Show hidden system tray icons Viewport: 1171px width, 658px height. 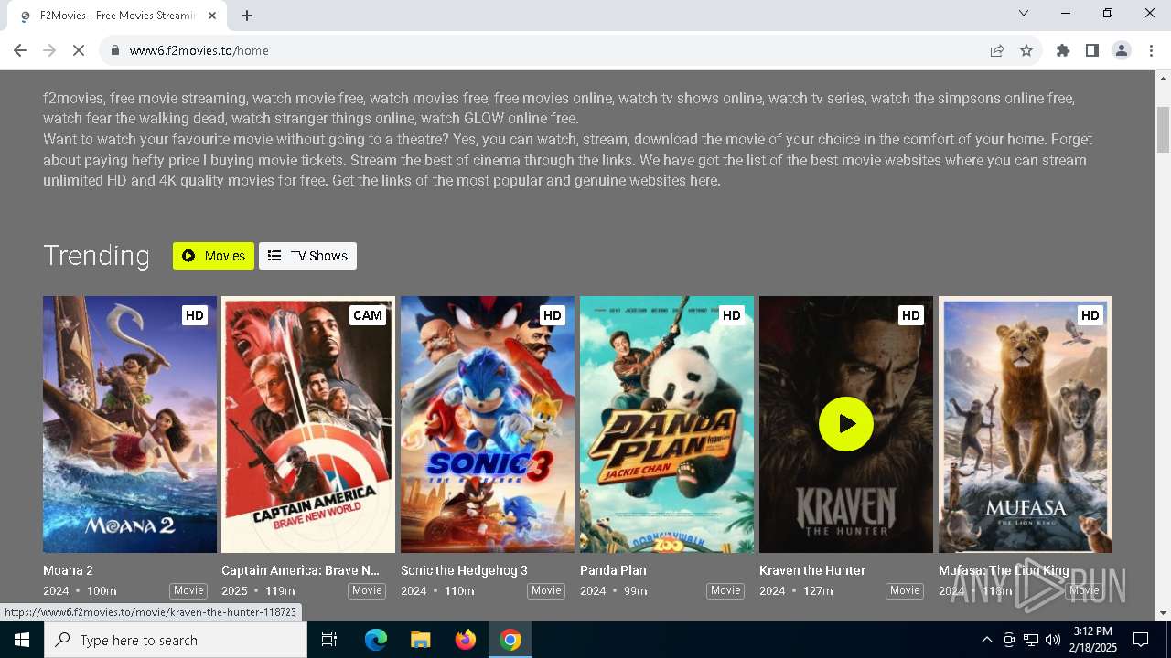tap(986, 640)
